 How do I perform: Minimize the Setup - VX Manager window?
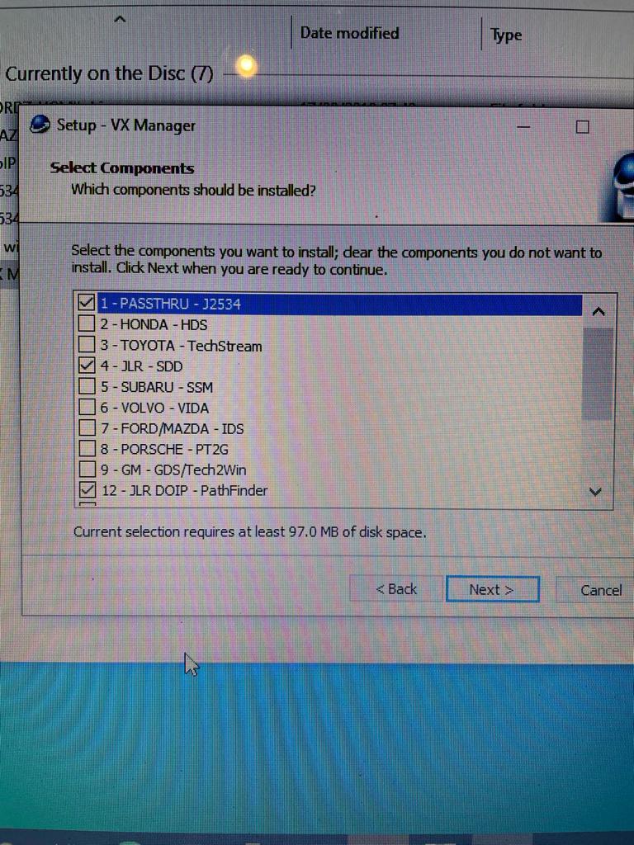click(524, 127)
